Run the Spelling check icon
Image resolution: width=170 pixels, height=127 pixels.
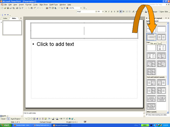coord(23,8)
